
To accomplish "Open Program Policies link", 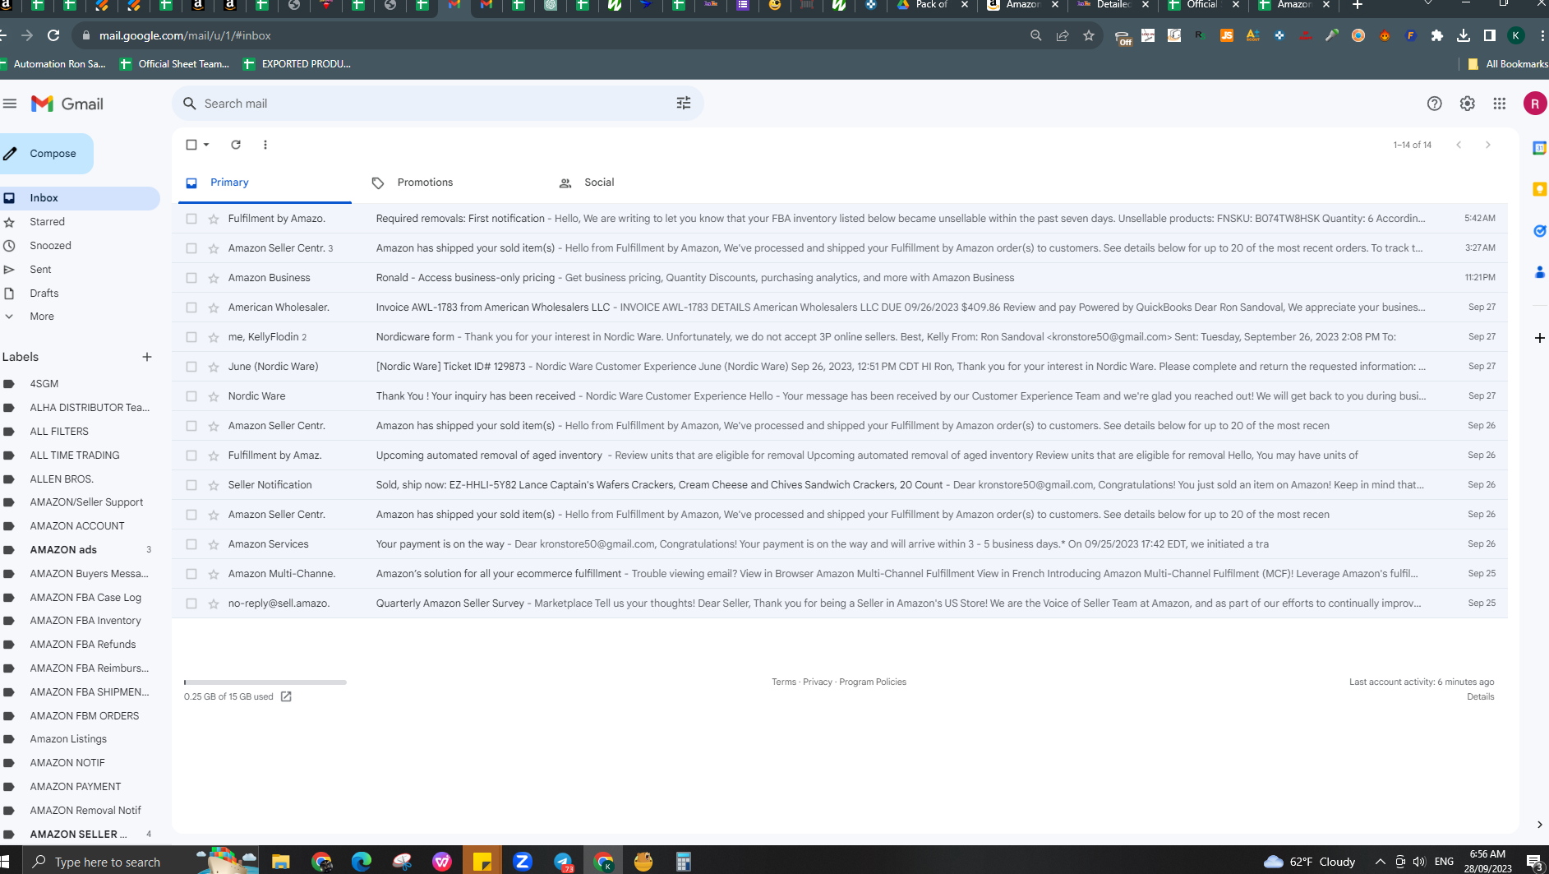I will (873, 682).
